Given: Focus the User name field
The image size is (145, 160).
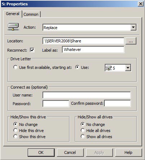Looking at the screenshot, I should tap(87, 95).
